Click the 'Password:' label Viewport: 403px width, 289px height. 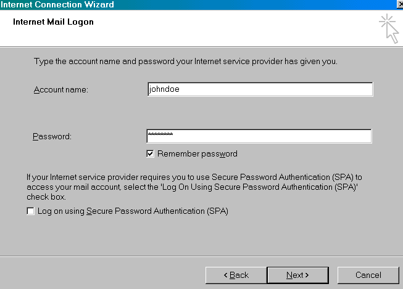point(52,136)
